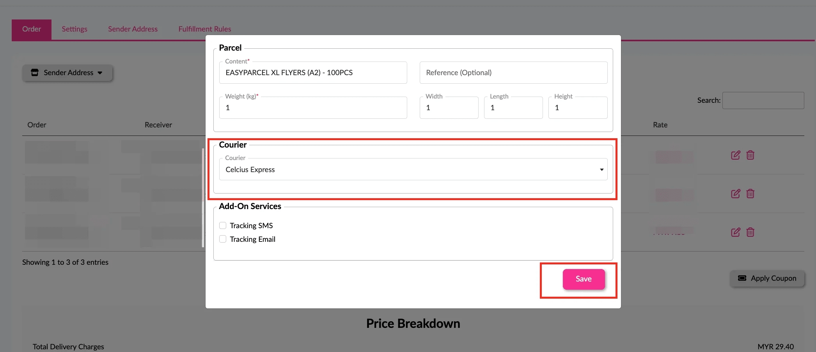816x352 pixels.
Task: Open the Courier dropdown showing Celcius Express
Action: pos(413,169)
